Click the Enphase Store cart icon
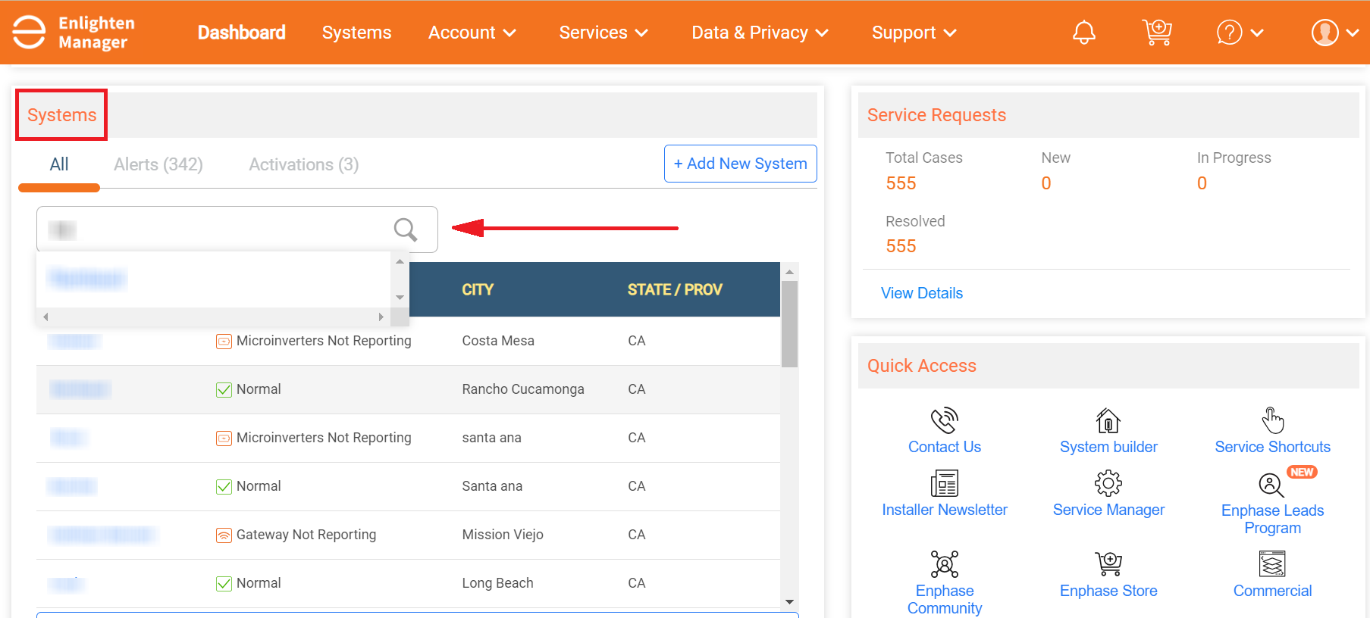1370x618 pixels. click(x=1108, y=564)
